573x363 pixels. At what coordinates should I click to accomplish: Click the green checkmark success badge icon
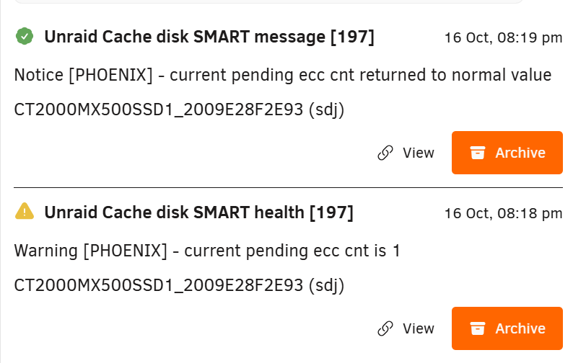click(25, 37)
